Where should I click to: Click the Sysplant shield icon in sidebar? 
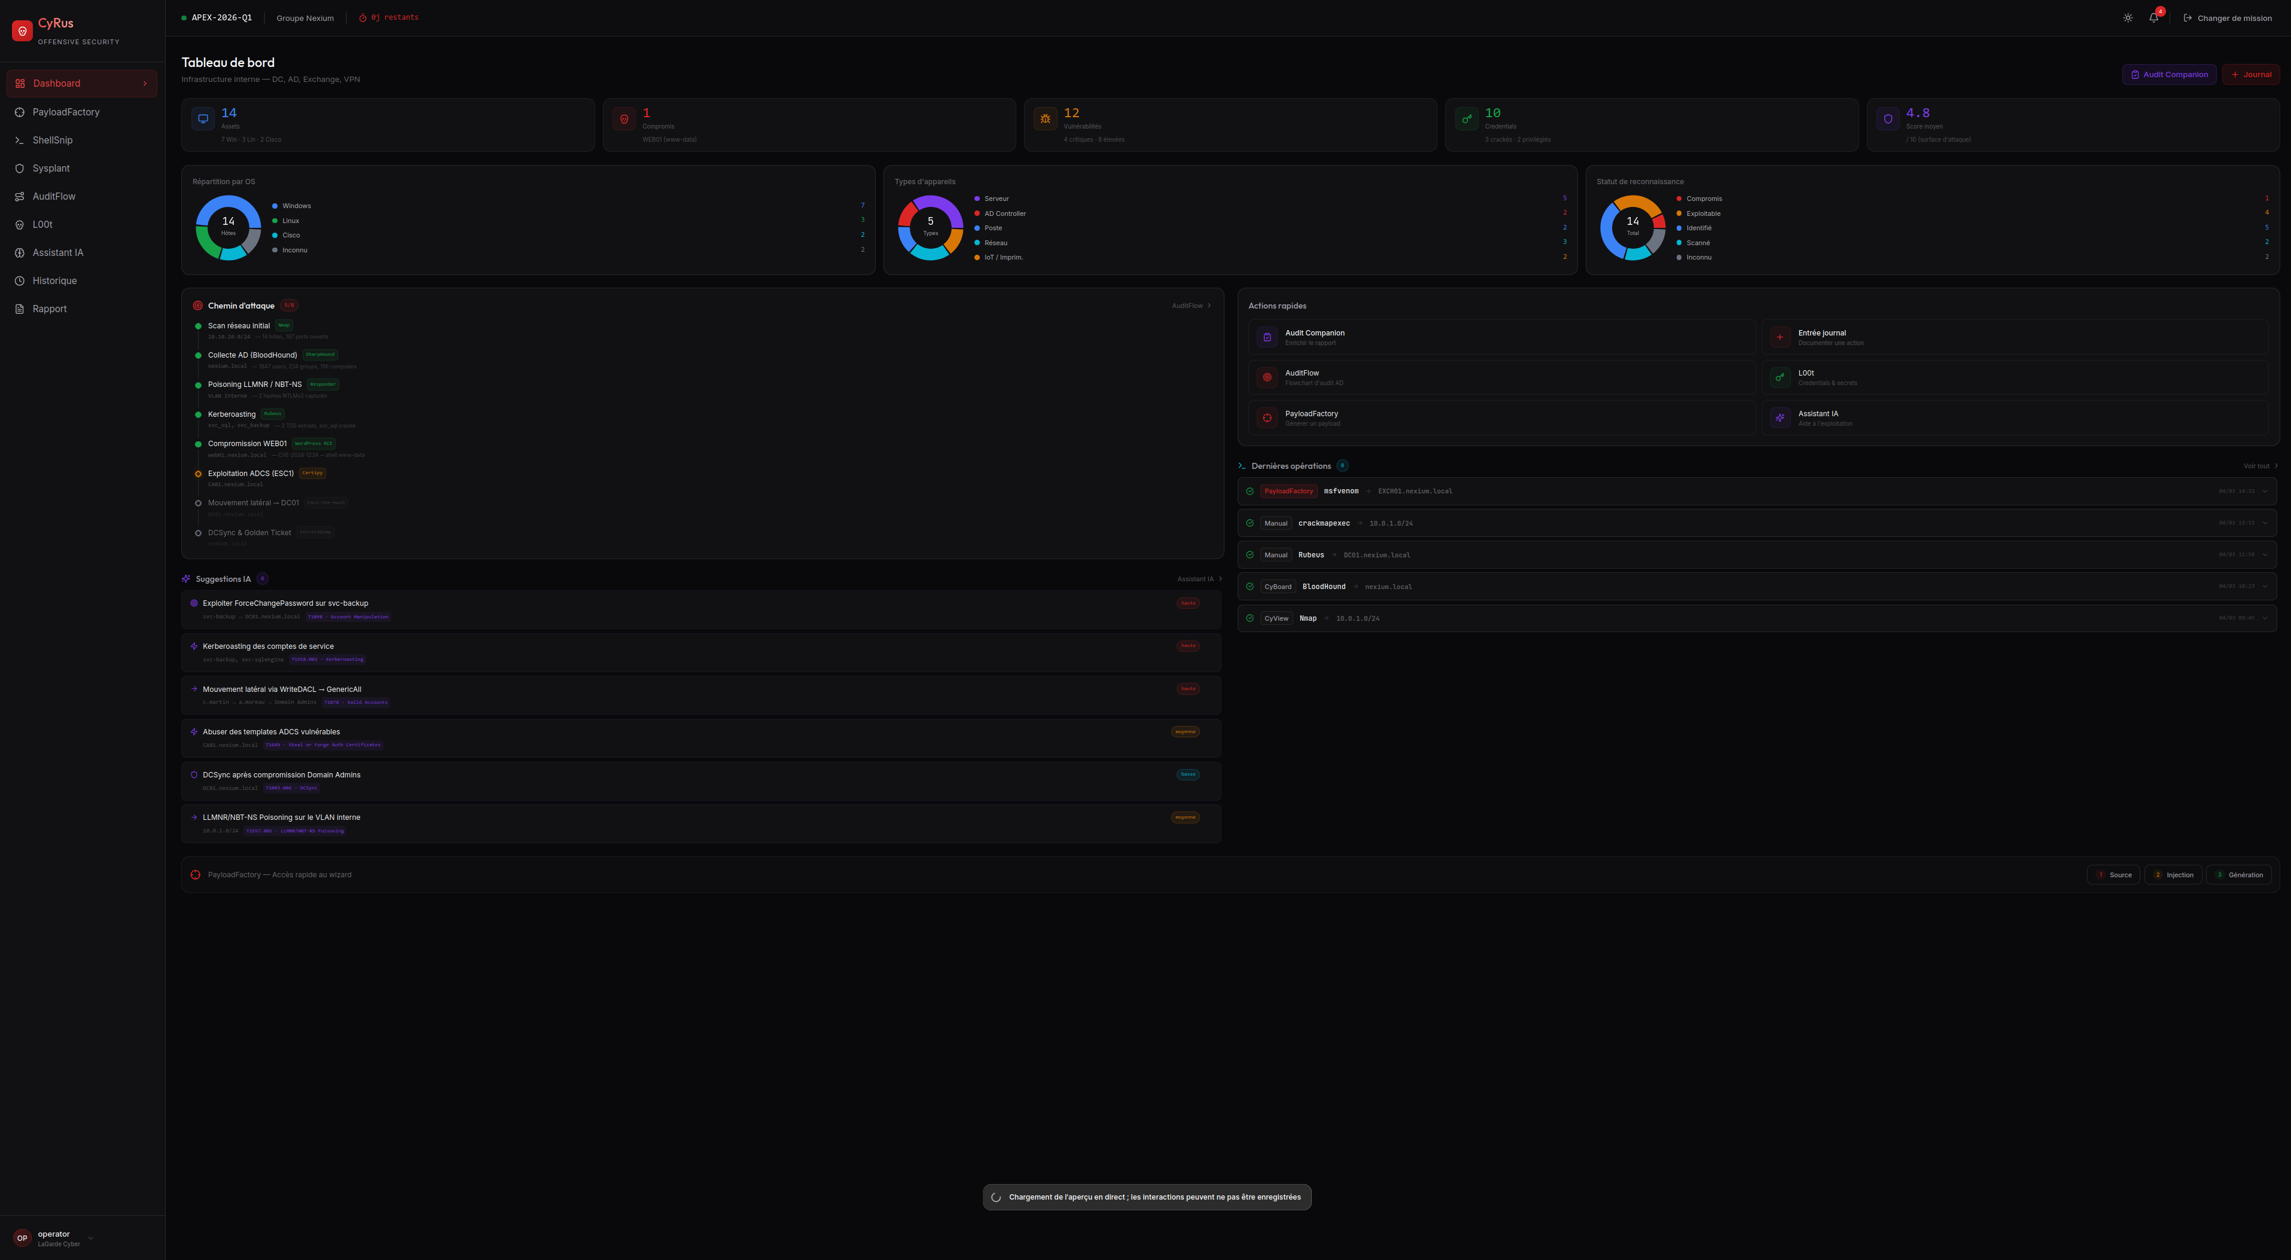pyautogui.click(x=20, y=168)
